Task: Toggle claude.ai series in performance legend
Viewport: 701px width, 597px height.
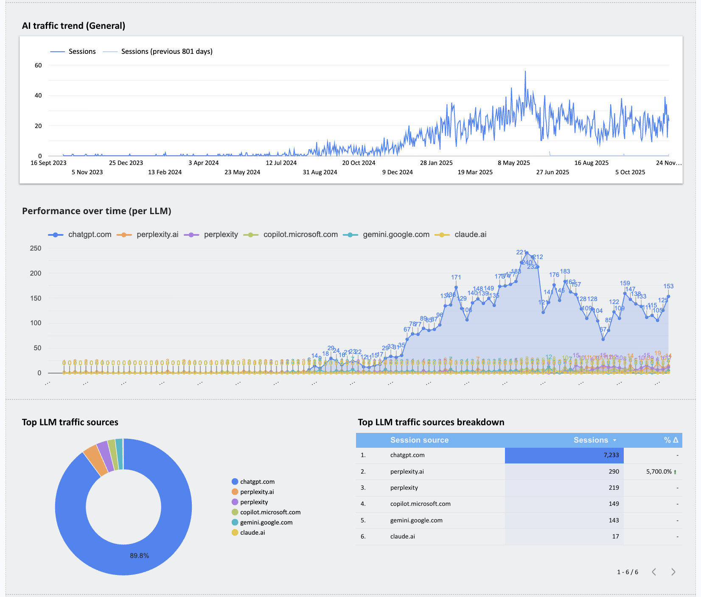Action: coord(460,234)
